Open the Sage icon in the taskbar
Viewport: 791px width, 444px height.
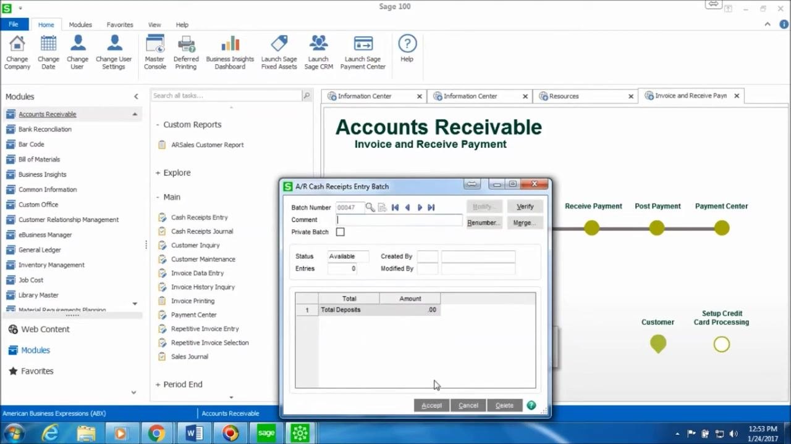[x=266, y=433]
